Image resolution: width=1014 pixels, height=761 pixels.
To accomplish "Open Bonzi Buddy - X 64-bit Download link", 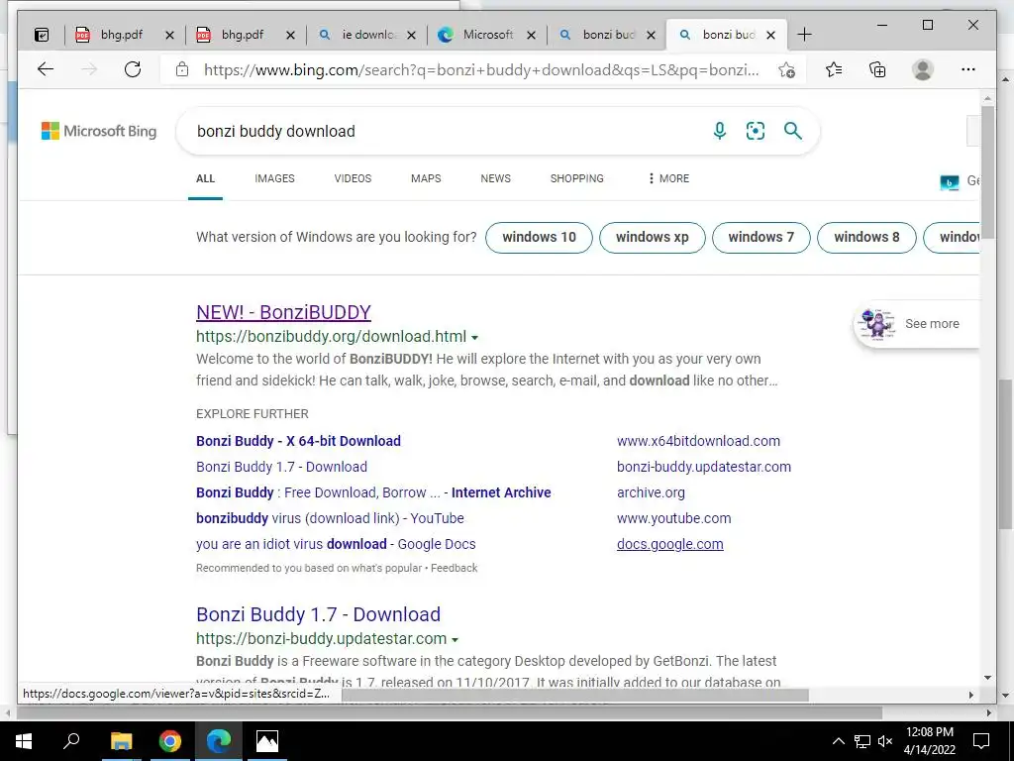I will (298, 441).
